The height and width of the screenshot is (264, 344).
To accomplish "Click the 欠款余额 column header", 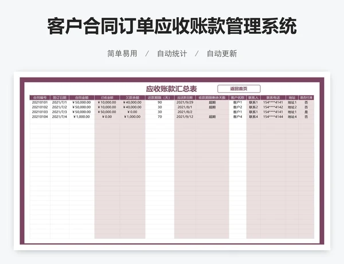I will coord(132,98).
